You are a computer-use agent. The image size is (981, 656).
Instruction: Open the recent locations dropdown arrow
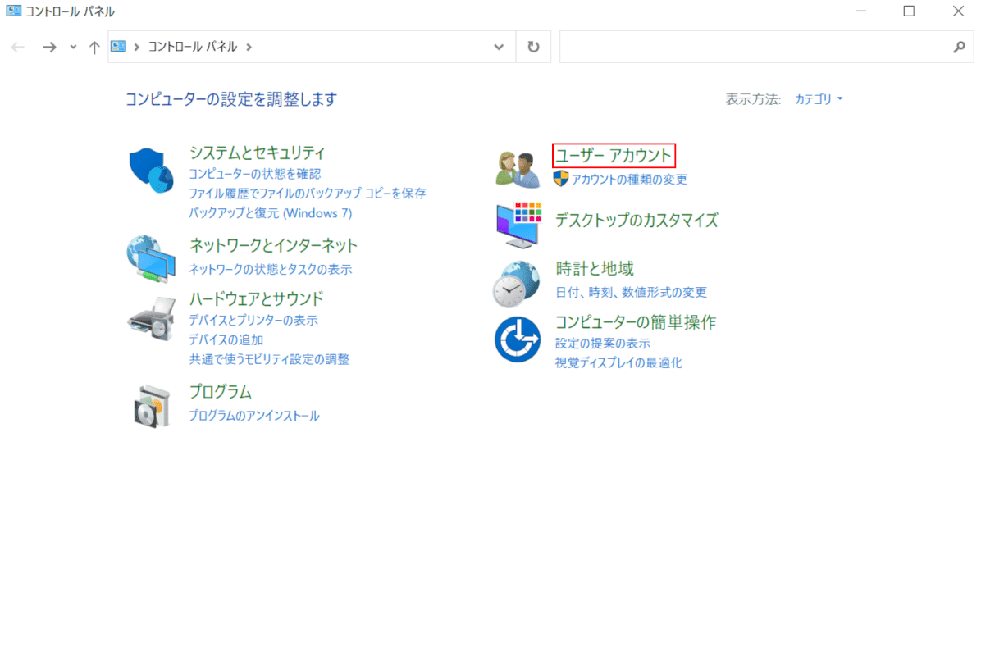(x=73, y=47)
